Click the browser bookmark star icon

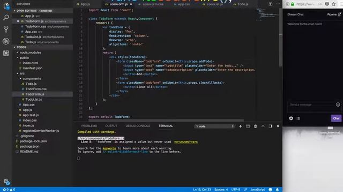coord(333,4)
